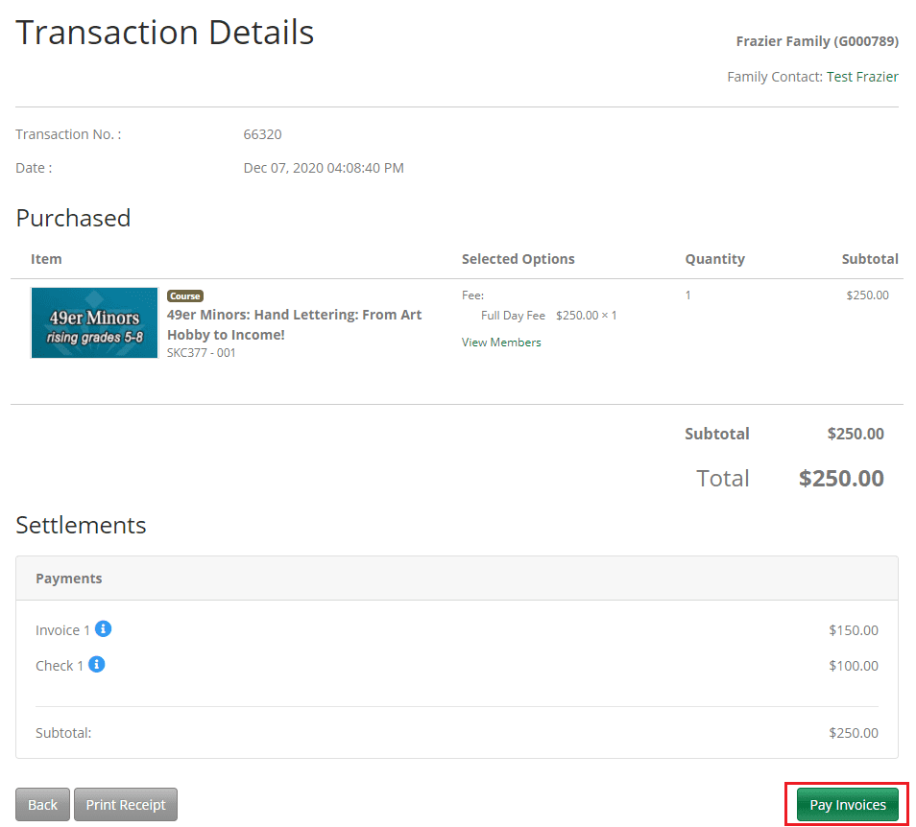The width and height of the screenshot is (916, 827).
Task: Open the Hand Lettering course title
Action: (x=294, y=324)
